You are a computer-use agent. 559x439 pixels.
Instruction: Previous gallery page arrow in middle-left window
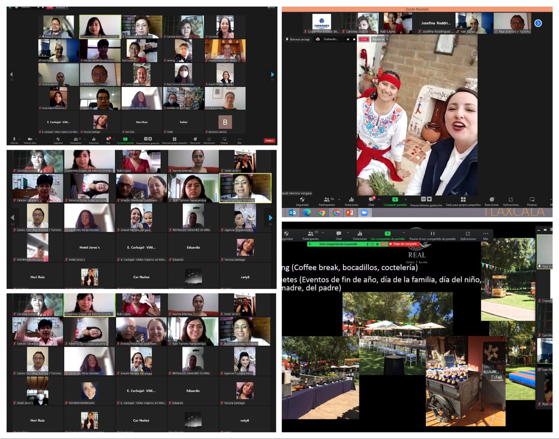coord(13,217)
